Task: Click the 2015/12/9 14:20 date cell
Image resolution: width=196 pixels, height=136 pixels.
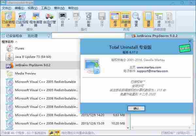Action: [93, 115]
